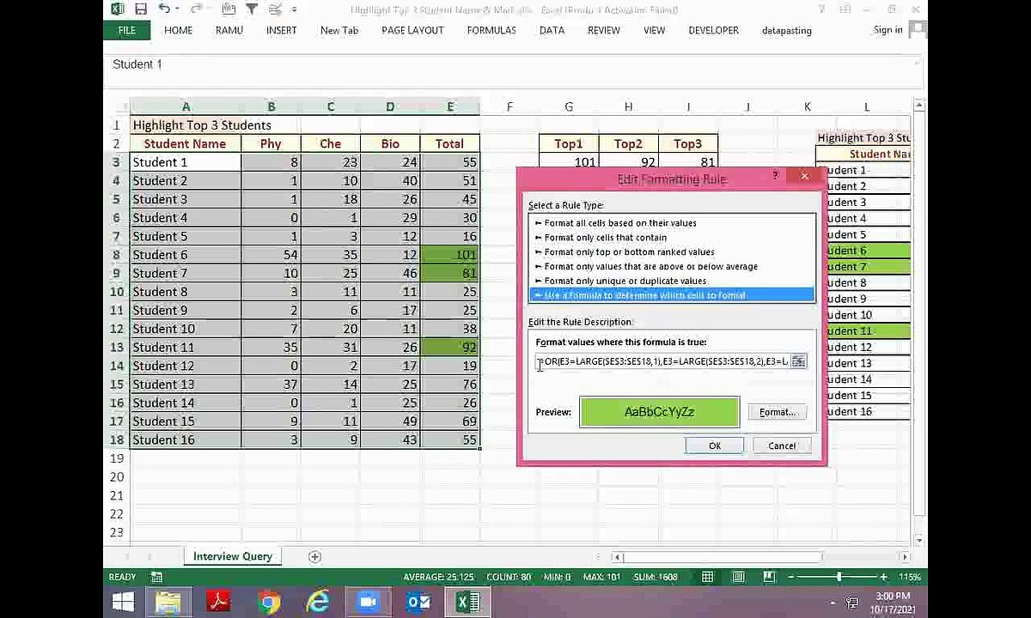Image resolution: width=1031 pixels, height=618 pixels.
Task: Select 'Format only cells that contain' rule type
Action: click(605, 238)
